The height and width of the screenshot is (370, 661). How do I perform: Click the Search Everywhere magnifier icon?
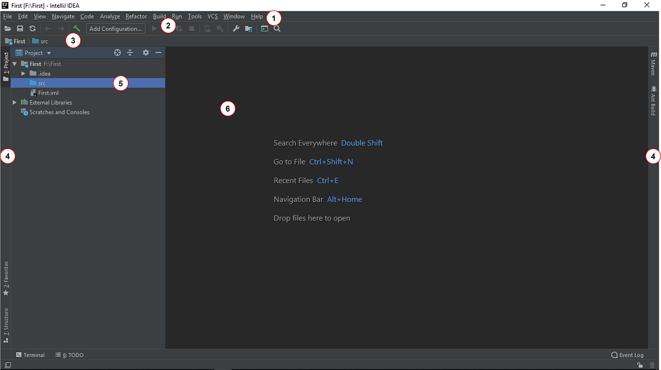click(277, 29)
